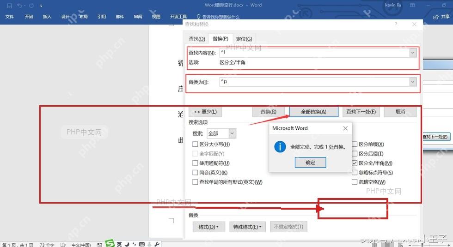Click 查找下一处(F) in the Find and Replace dialog
Viewport: 453px width, 247px height.
pyautogui.click(x=361, y=112)
